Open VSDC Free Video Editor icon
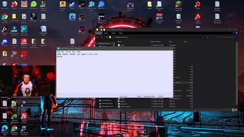Screen dimensions: 244x137 click(x=24, y=31)
